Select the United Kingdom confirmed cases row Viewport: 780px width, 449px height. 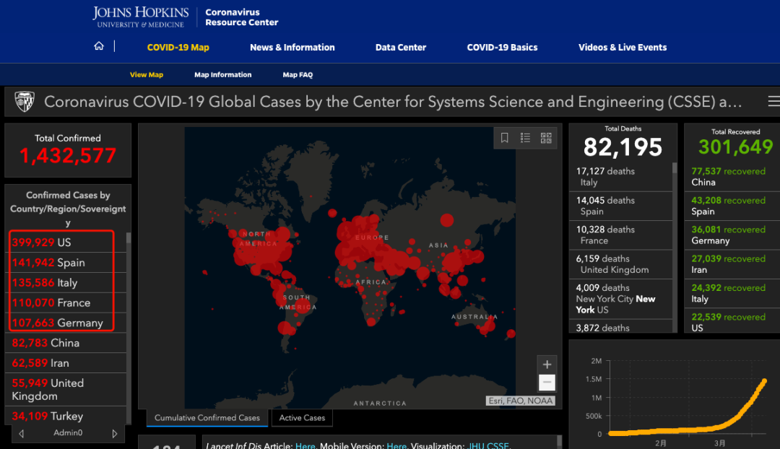point(65,389)
